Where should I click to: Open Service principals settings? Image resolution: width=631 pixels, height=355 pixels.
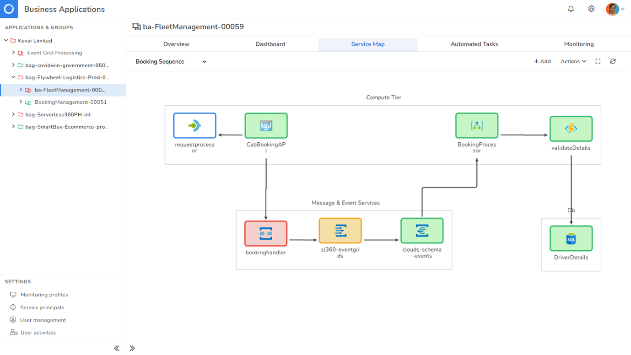[42, 307]
